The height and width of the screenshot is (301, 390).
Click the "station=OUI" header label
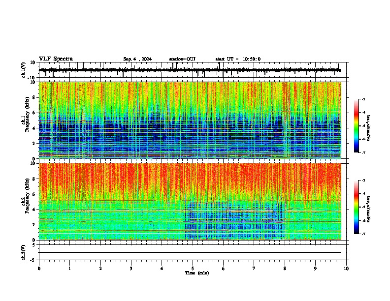coord(182,59)
